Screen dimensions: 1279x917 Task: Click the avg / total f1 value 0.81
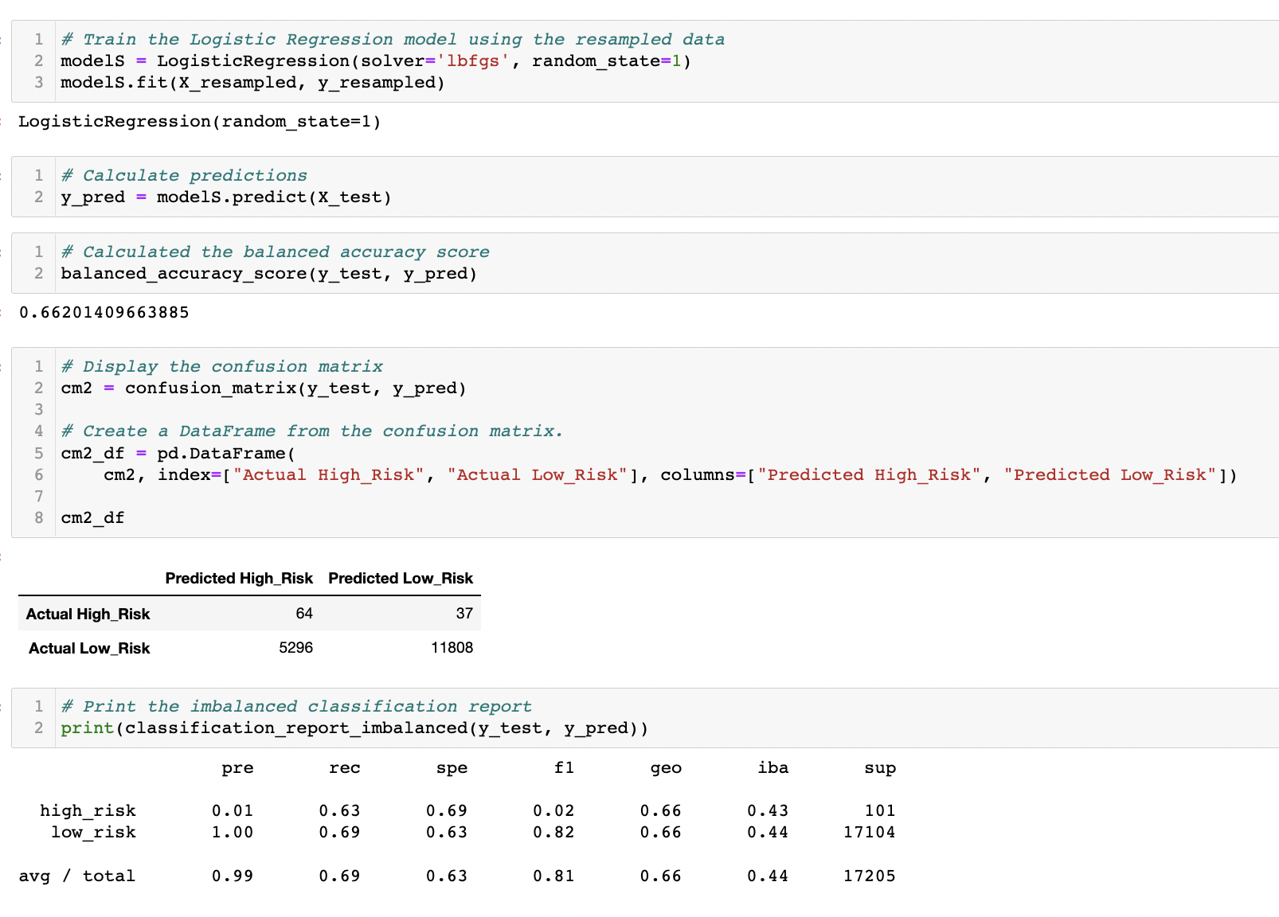553,876
